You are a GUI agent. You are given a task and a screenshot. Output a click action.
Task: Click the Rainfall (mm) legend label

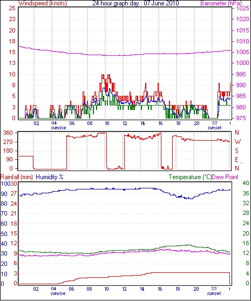coord(17,177)
